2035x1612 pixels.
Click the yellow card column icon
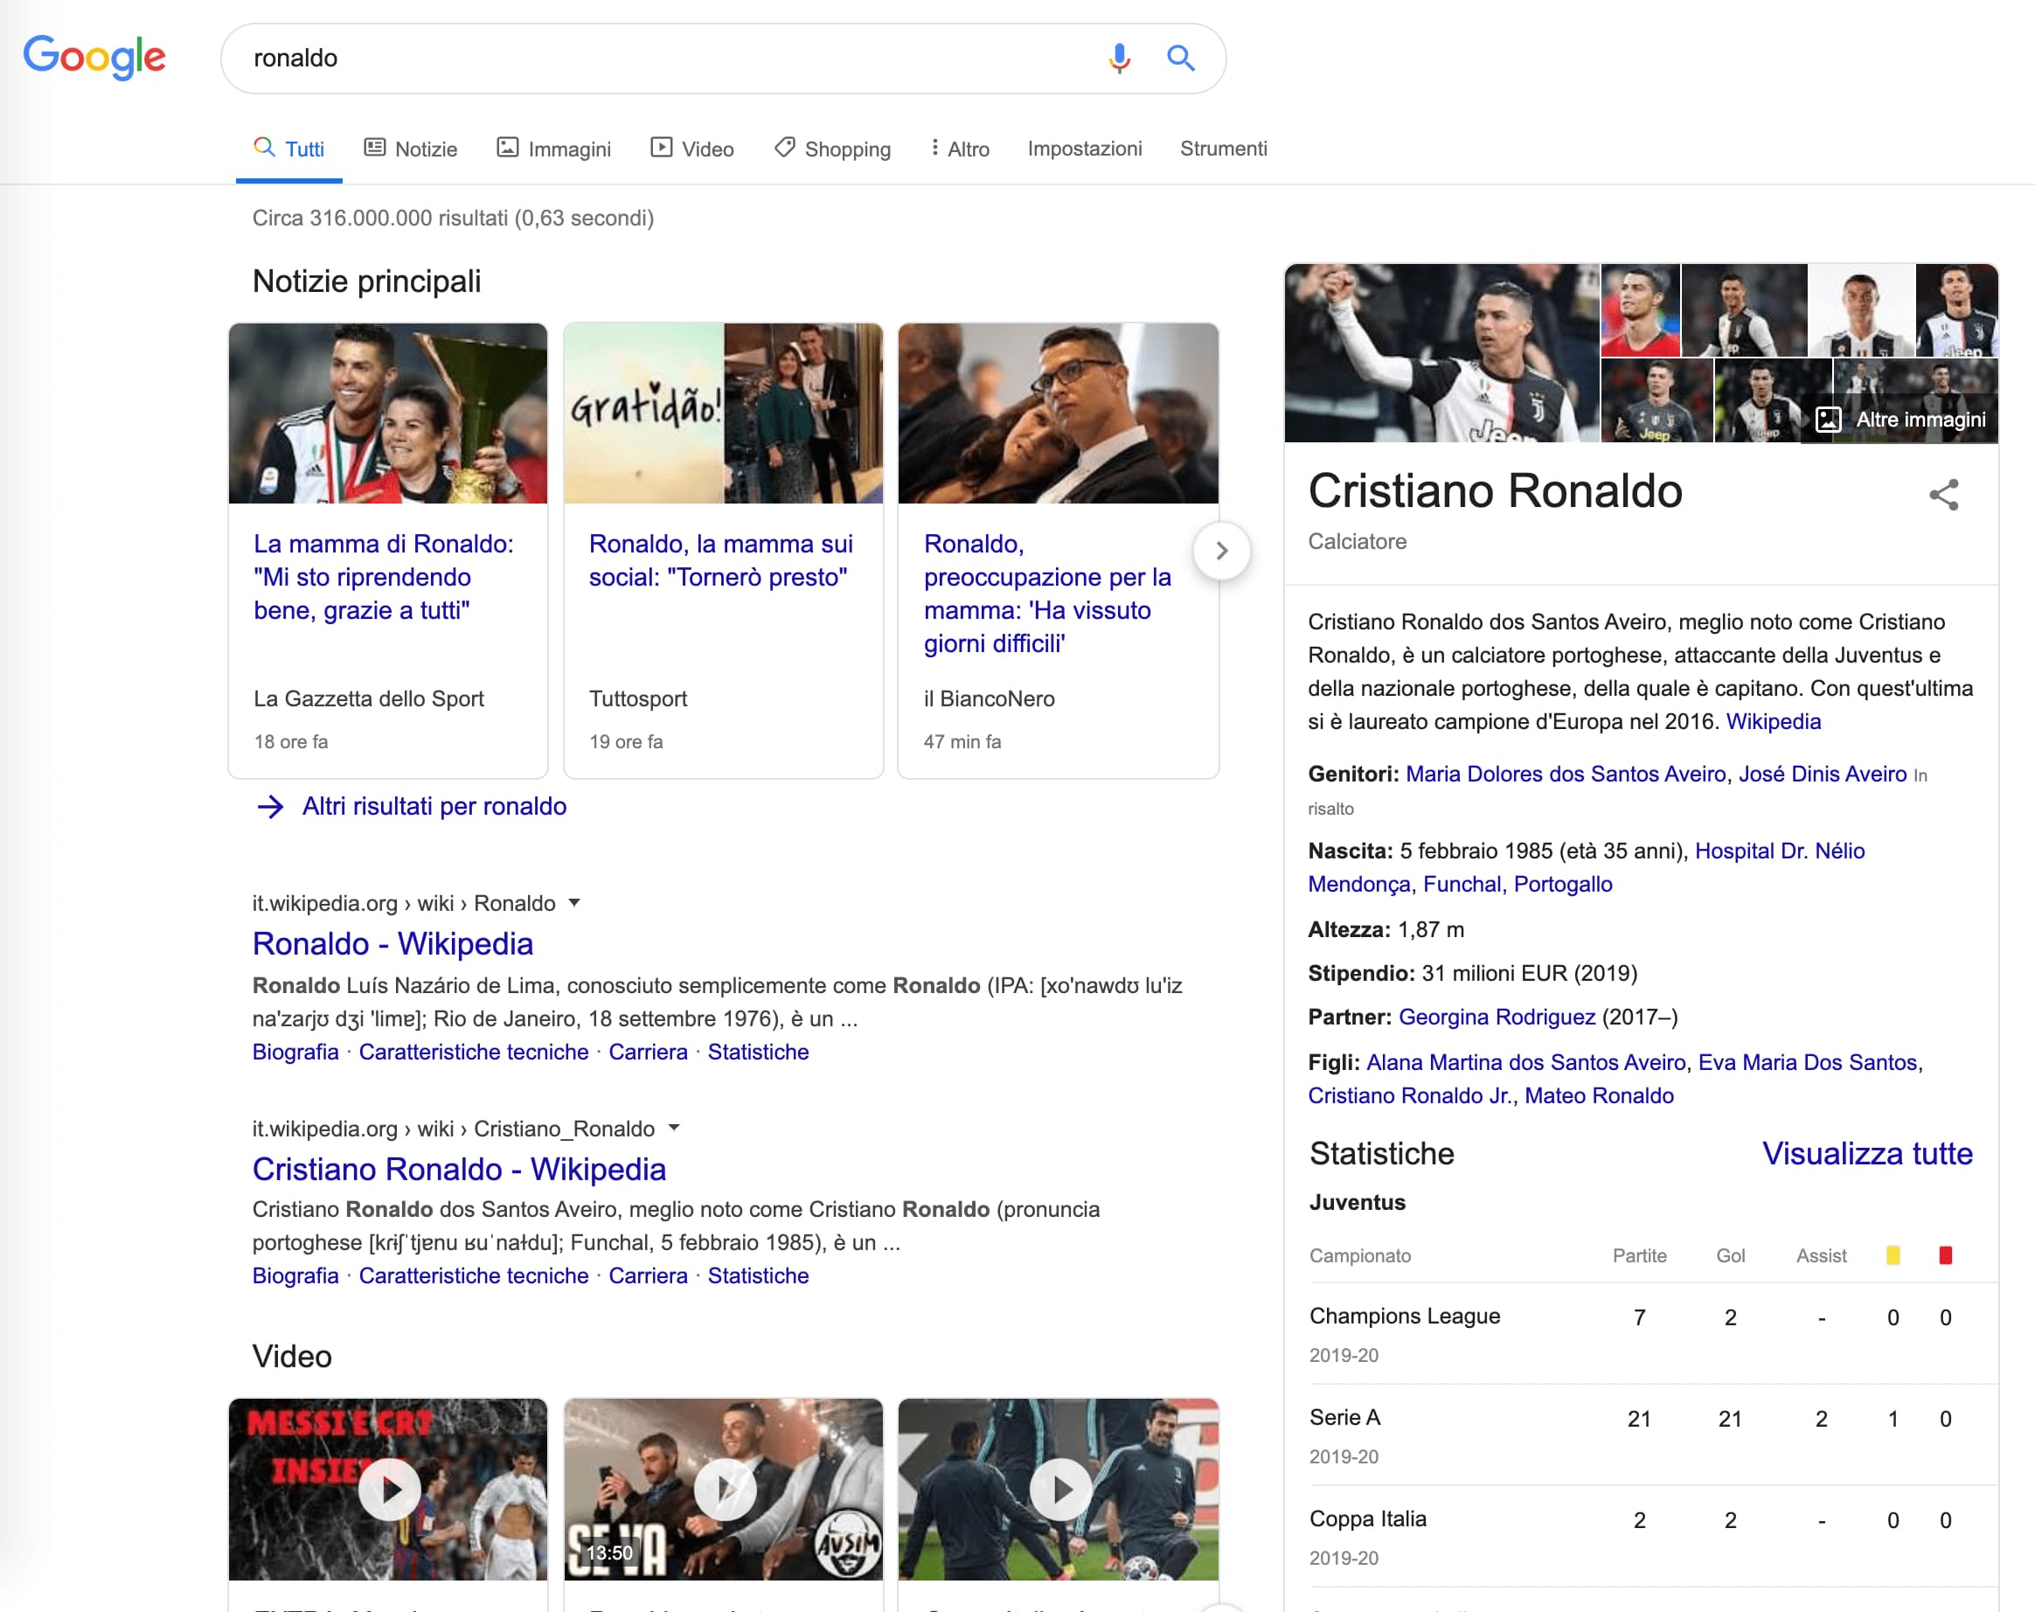pyautogui.click(x=1893, y=1255)
